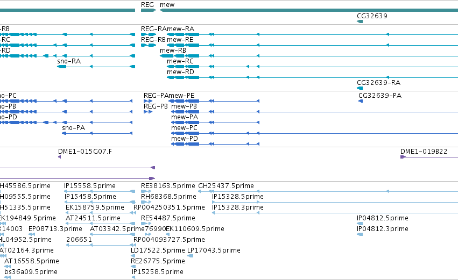
Task: Select protein REG-PA label
Action: coord(156,96)
